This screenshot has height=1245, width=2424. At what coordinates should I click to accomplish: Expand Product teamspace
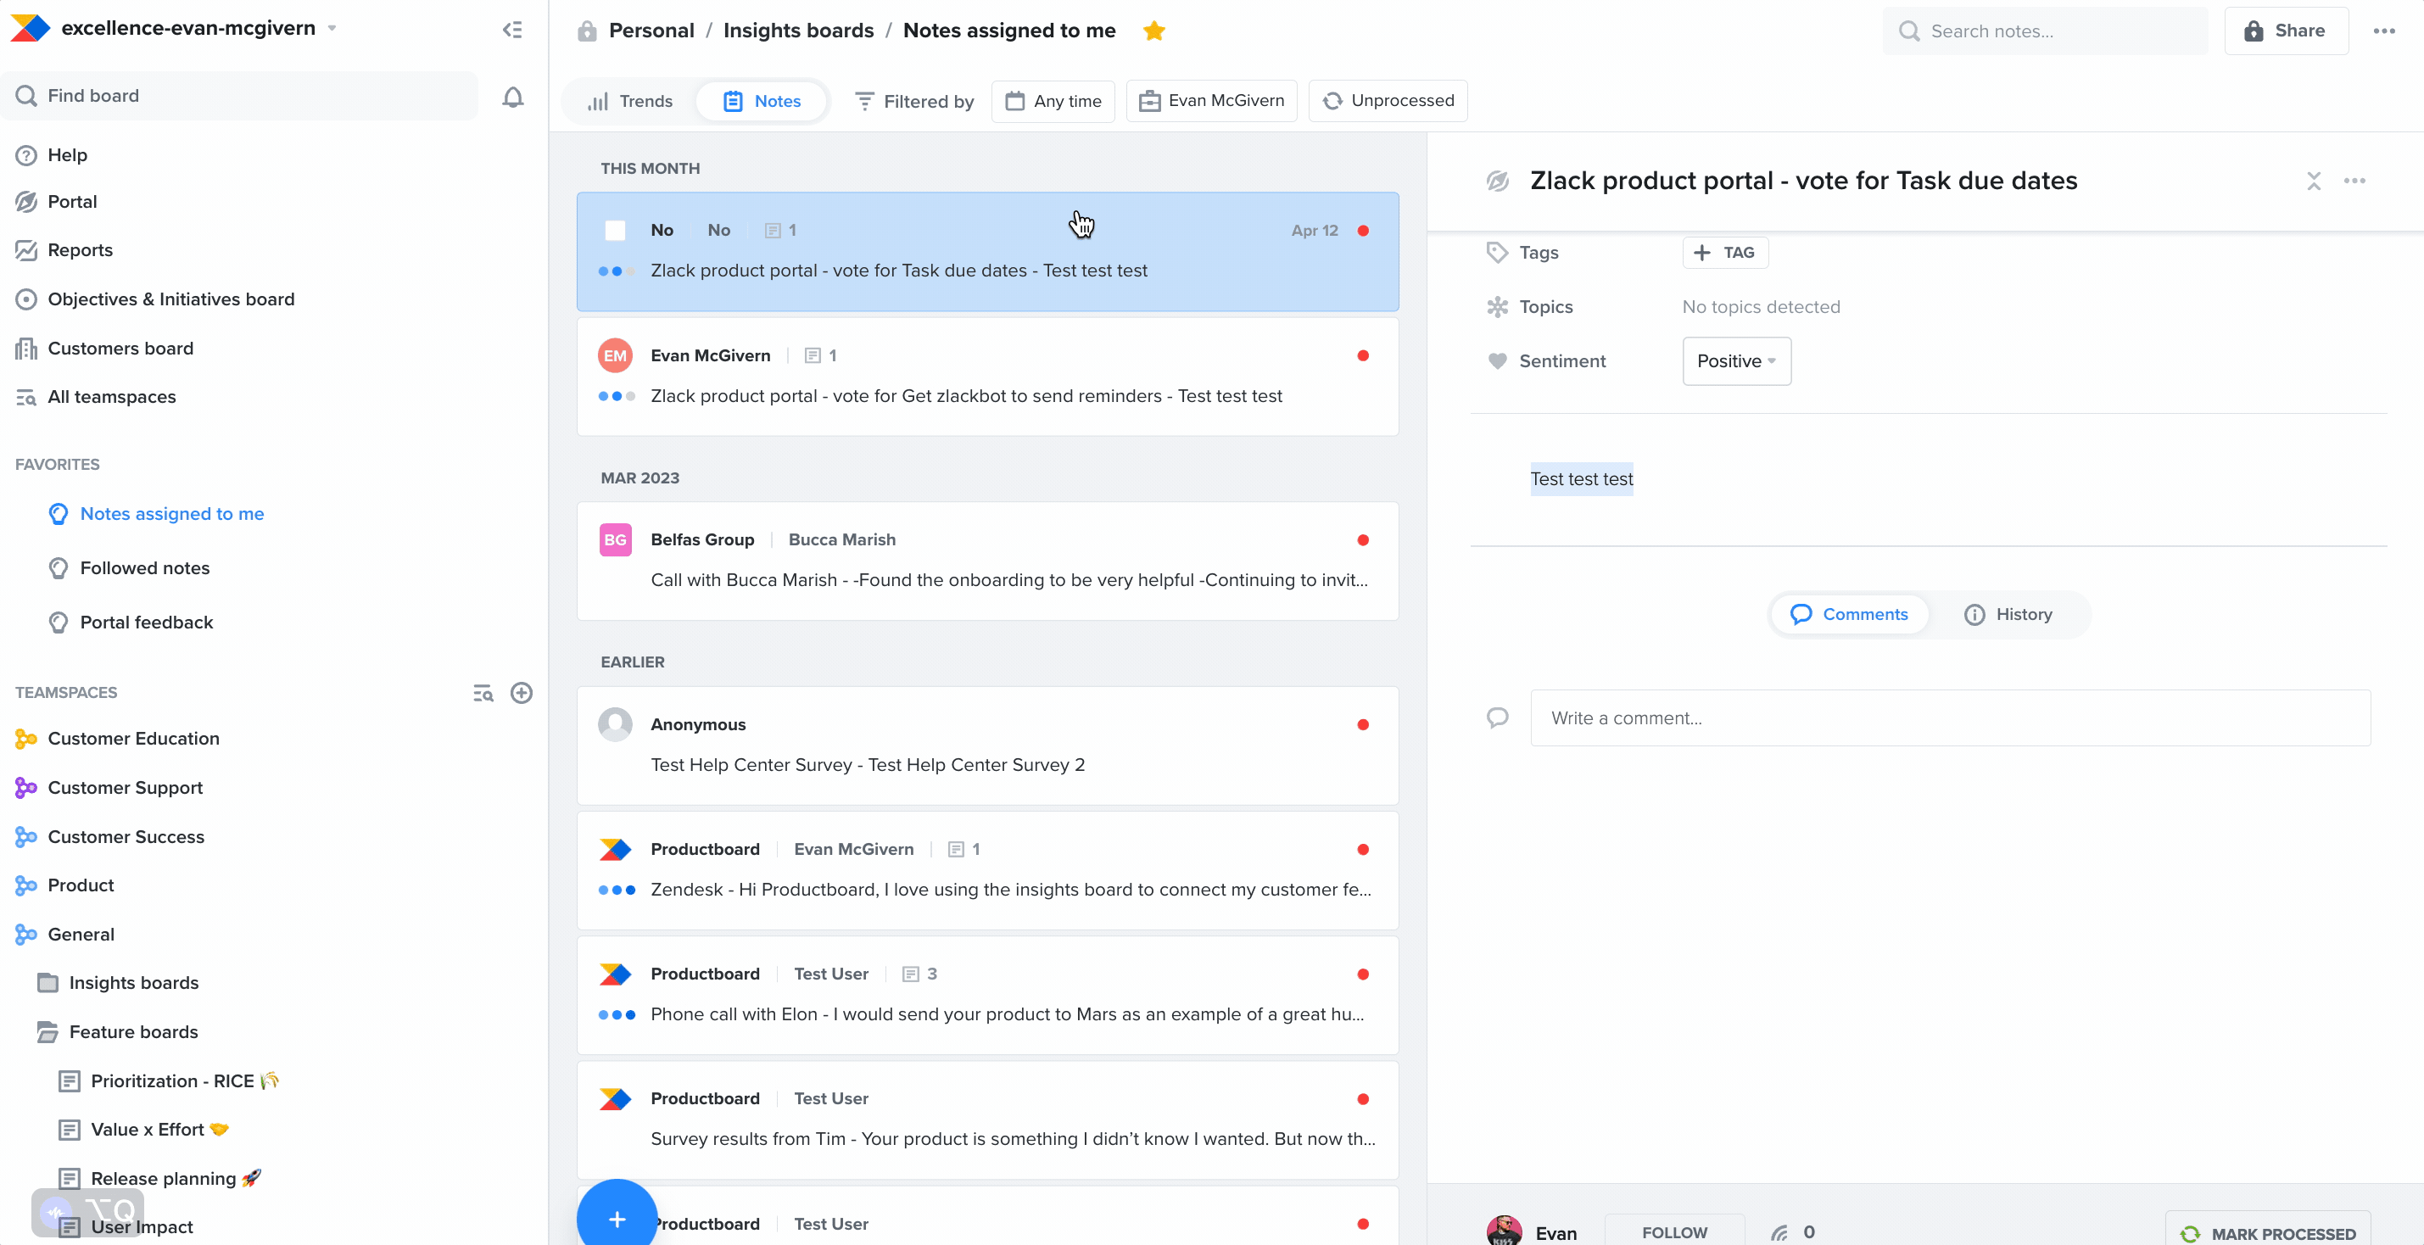coord(66,885)
